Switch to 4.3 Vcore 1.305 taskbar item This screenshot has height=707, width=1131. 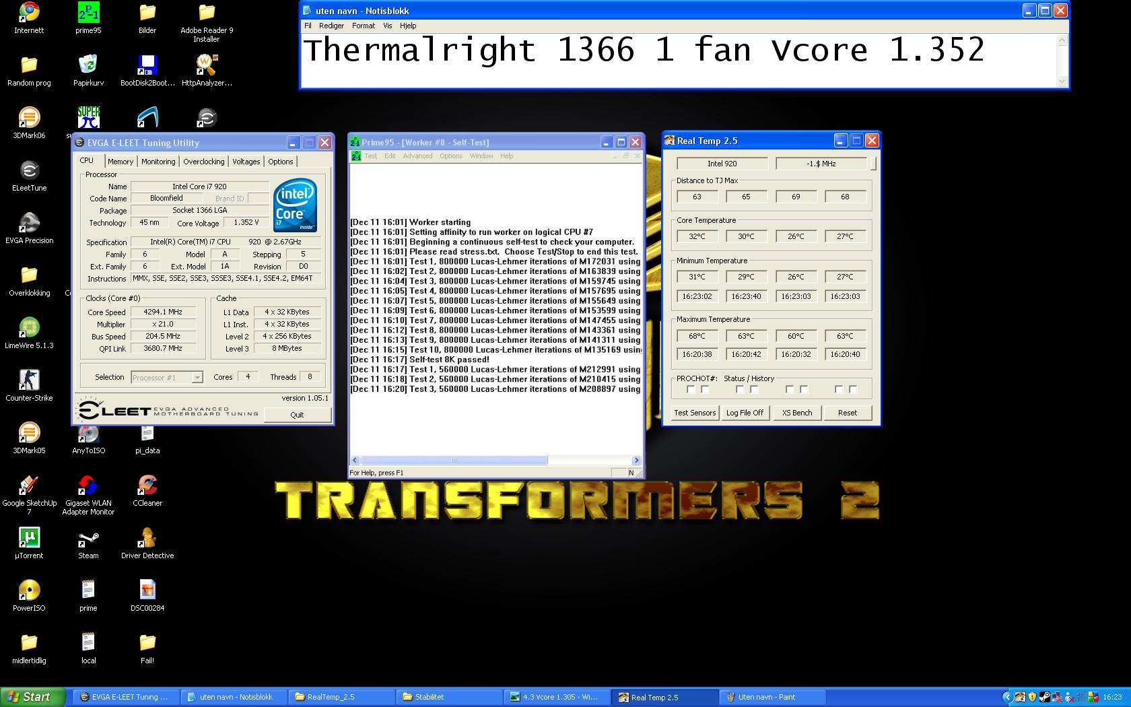click(557, 697)
